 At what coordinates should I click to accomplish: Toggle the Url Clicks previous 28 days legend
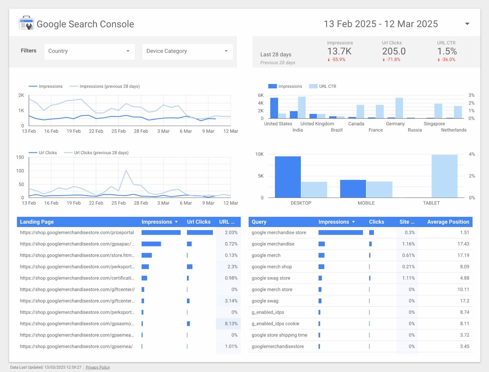click(96, 153)
